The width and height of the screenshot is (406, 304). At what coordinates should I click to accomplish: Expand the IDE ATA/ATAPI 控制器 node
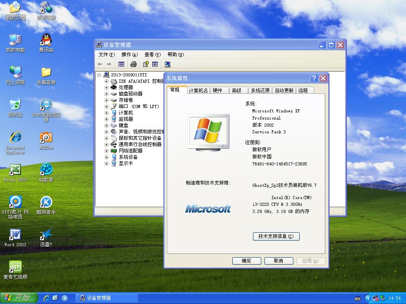(106, 81)
